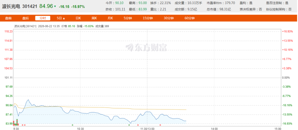Show the 60分钟 chart

(190, 18)
